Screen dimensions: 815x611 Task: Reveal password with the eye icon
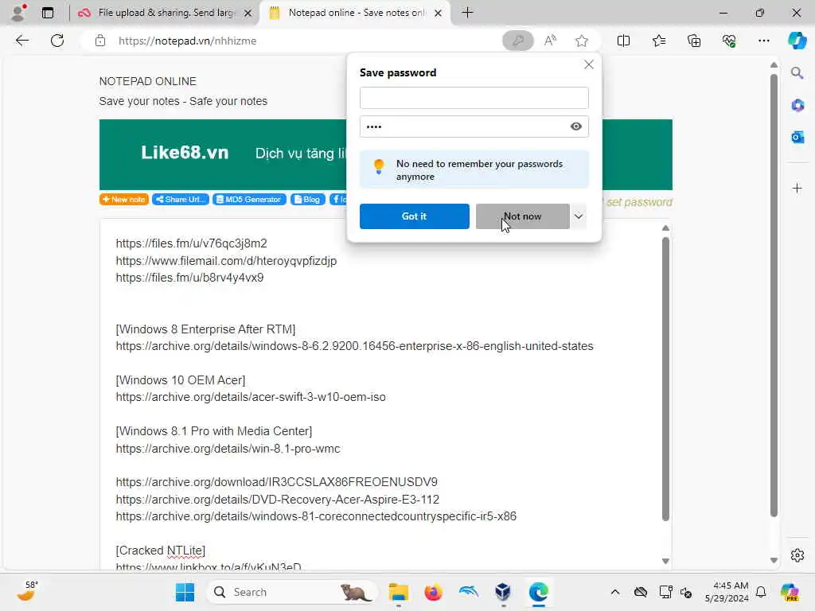tap(576, 126)
